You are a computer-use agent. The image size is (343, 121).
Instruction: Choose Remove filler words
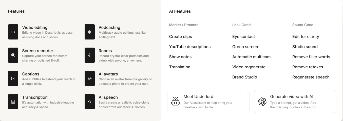pyautogui.click(x=311, y=57)
